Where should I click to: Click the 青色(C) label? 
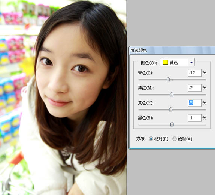click(x=145, y=73)
